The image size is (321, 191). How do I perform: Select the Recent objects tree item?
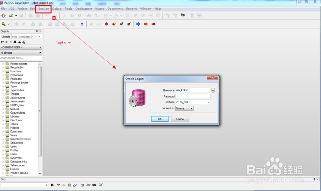[19, 64]
